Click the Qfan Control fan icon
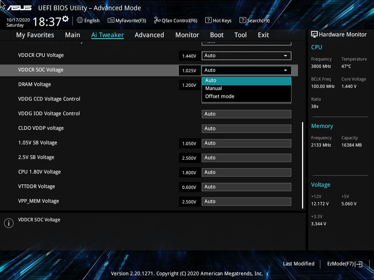The height and width of the screenshot is (280, 374). click(157, 20)
